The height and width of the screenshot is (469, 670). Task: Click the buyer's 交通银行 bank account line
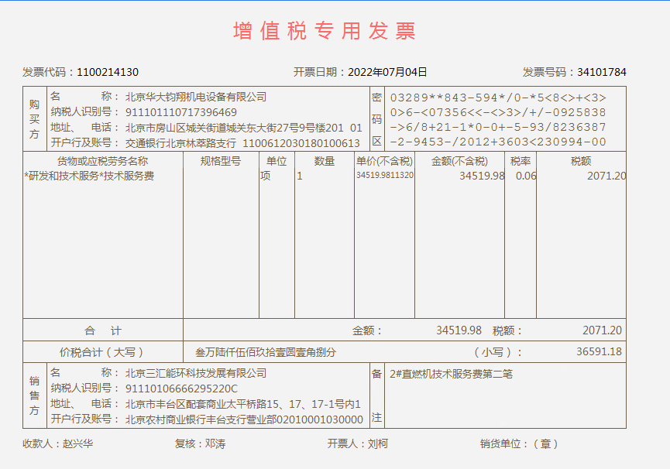point(242,143)
